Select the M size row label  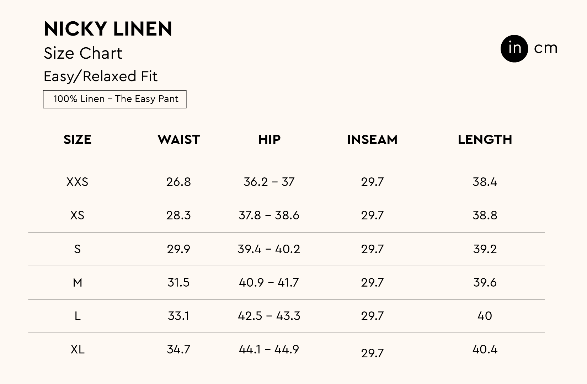(x=77, y=283)
